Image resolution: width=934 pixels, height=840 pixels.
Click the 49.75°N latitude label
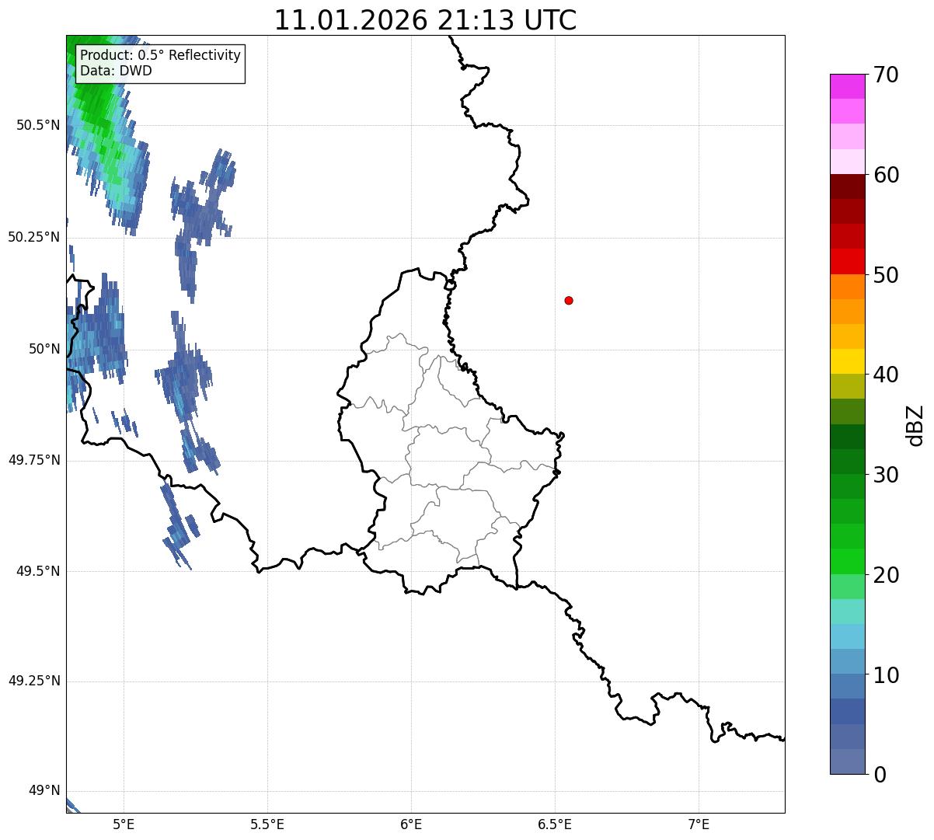point(34,460)
